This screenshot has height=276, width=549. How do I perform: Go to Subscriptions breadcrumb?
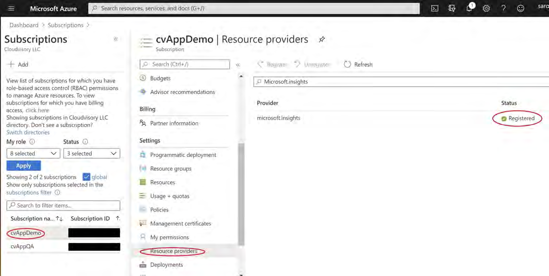click(66, 25)
